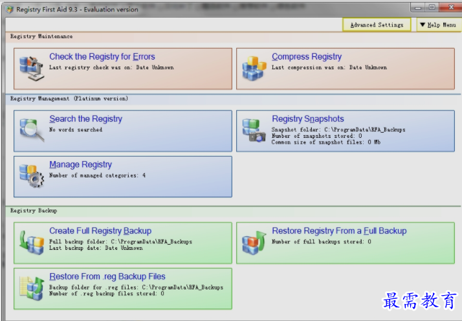Screen dimensions: 462x321
Task: Open Check the Registry for Errors link
Action: click(102, 56)
